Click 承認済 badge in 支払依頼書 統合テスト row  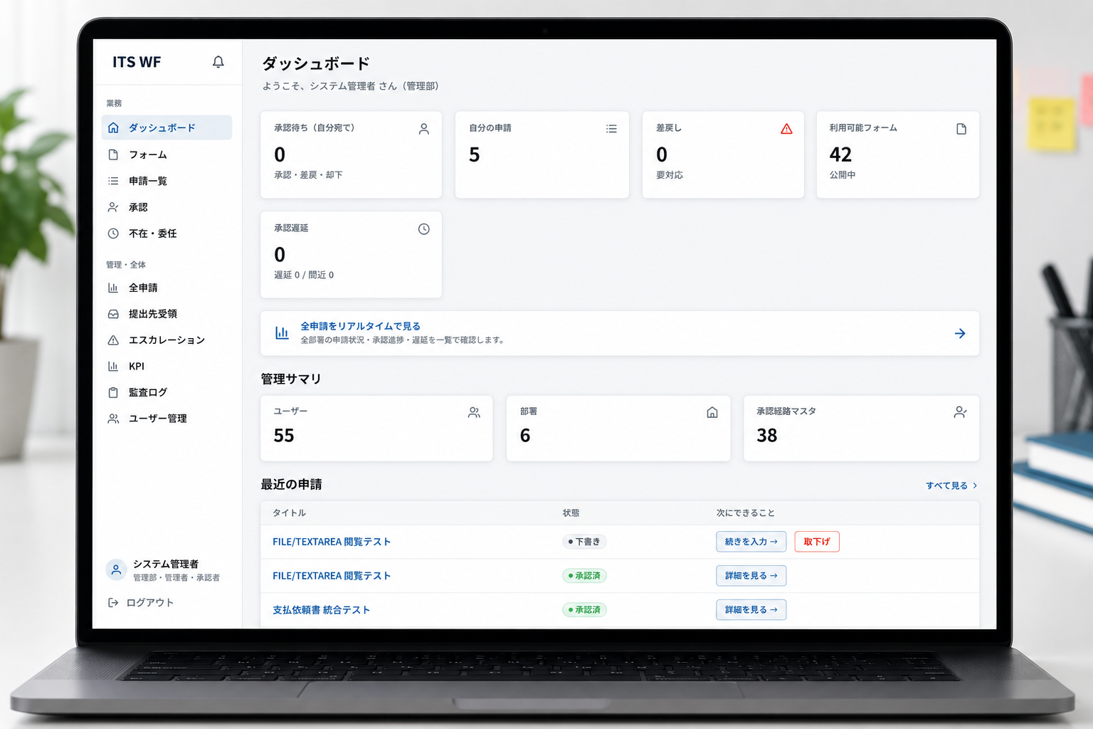pos(584,610)
